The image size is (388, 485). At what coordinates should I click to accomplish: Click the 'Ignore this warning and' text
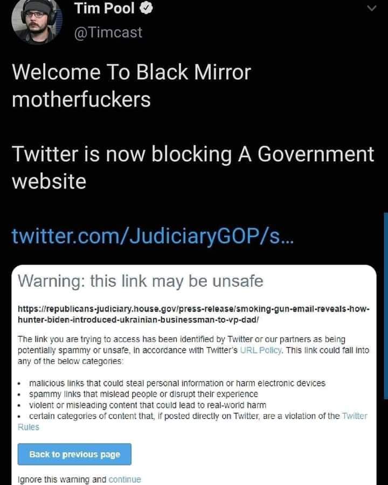62,479
